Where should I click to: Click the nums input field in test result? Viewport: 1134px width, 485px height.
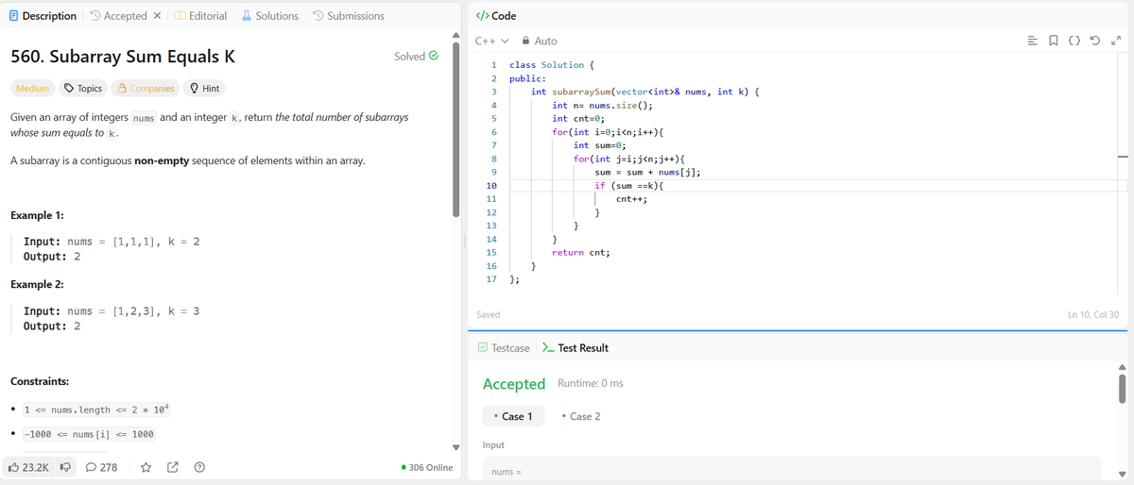pos(792,470)
